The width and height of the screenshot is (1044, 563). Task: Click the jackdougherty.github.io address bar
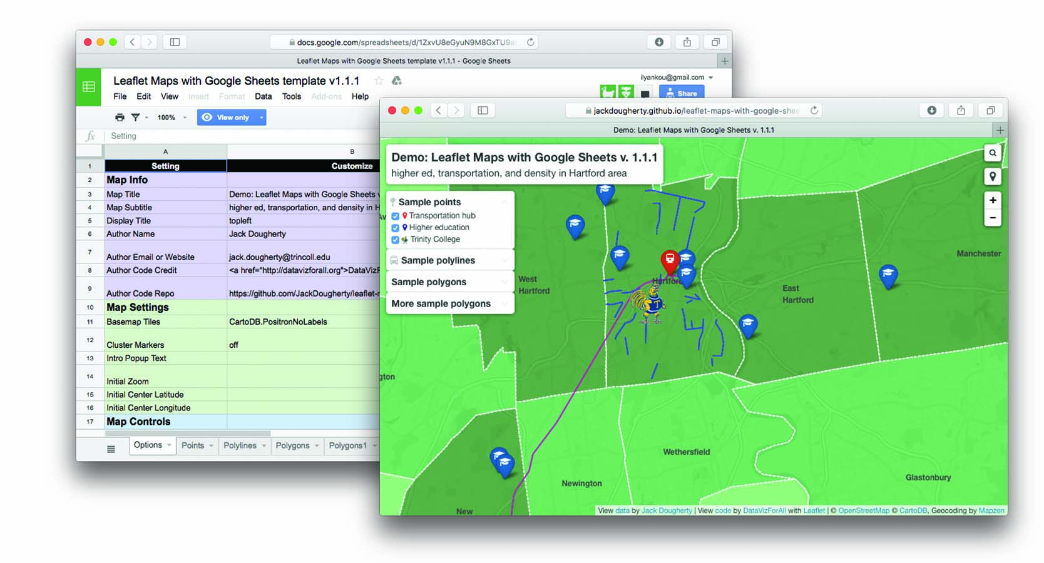pos(693,110)
